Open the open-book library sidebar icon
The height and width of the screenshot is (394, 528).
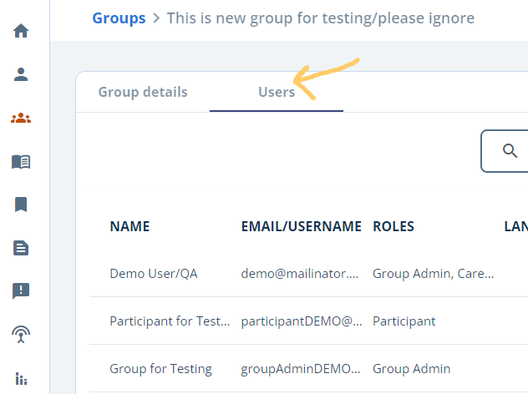[21, 161]
